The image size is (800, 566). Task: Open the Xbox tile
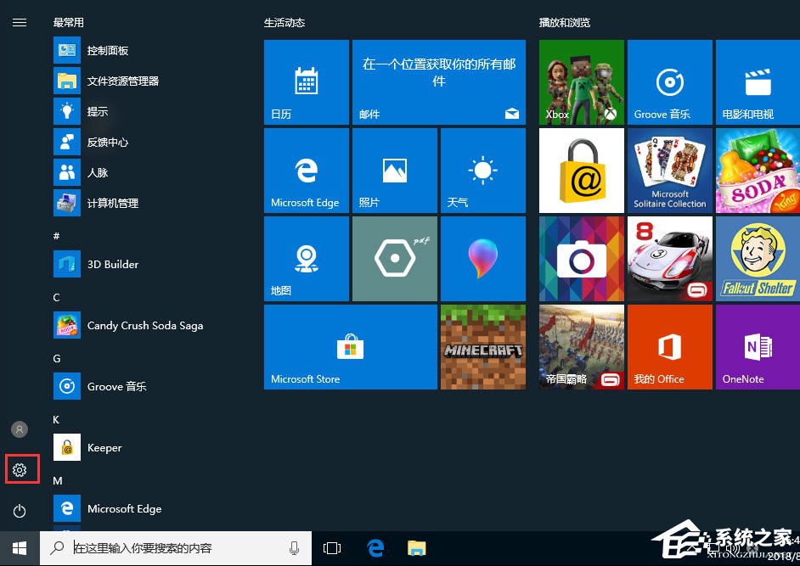click(x=581, y=81)
